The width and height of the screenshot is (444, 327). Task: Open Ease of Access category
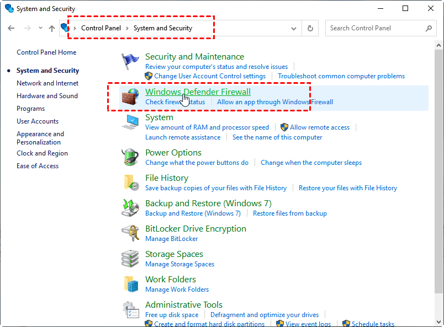[38, 166]
